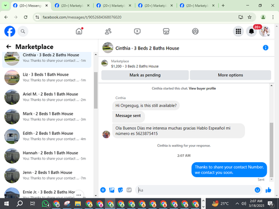Send a thumbs-up like
Viewport: 279px width, 209px height.
(x=268, y=190)
